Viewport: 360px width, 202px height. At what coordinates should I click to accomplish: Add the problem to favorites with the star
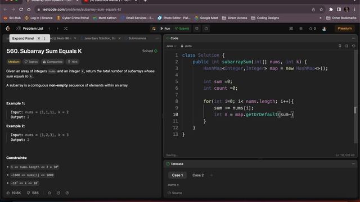tap(49, 193)
